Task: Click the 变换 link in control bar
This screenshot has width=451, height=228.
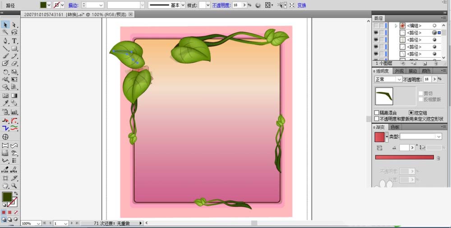Action: (302, 5)
